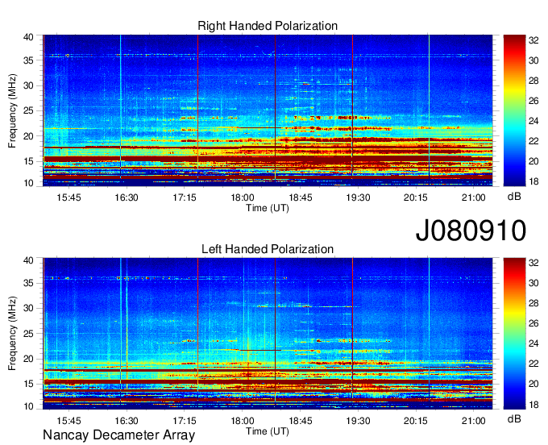548x445 pixels.
Task: Click the 17:15 tick label on the top plot
Action: pyautogui.click(x=185, y=198)
